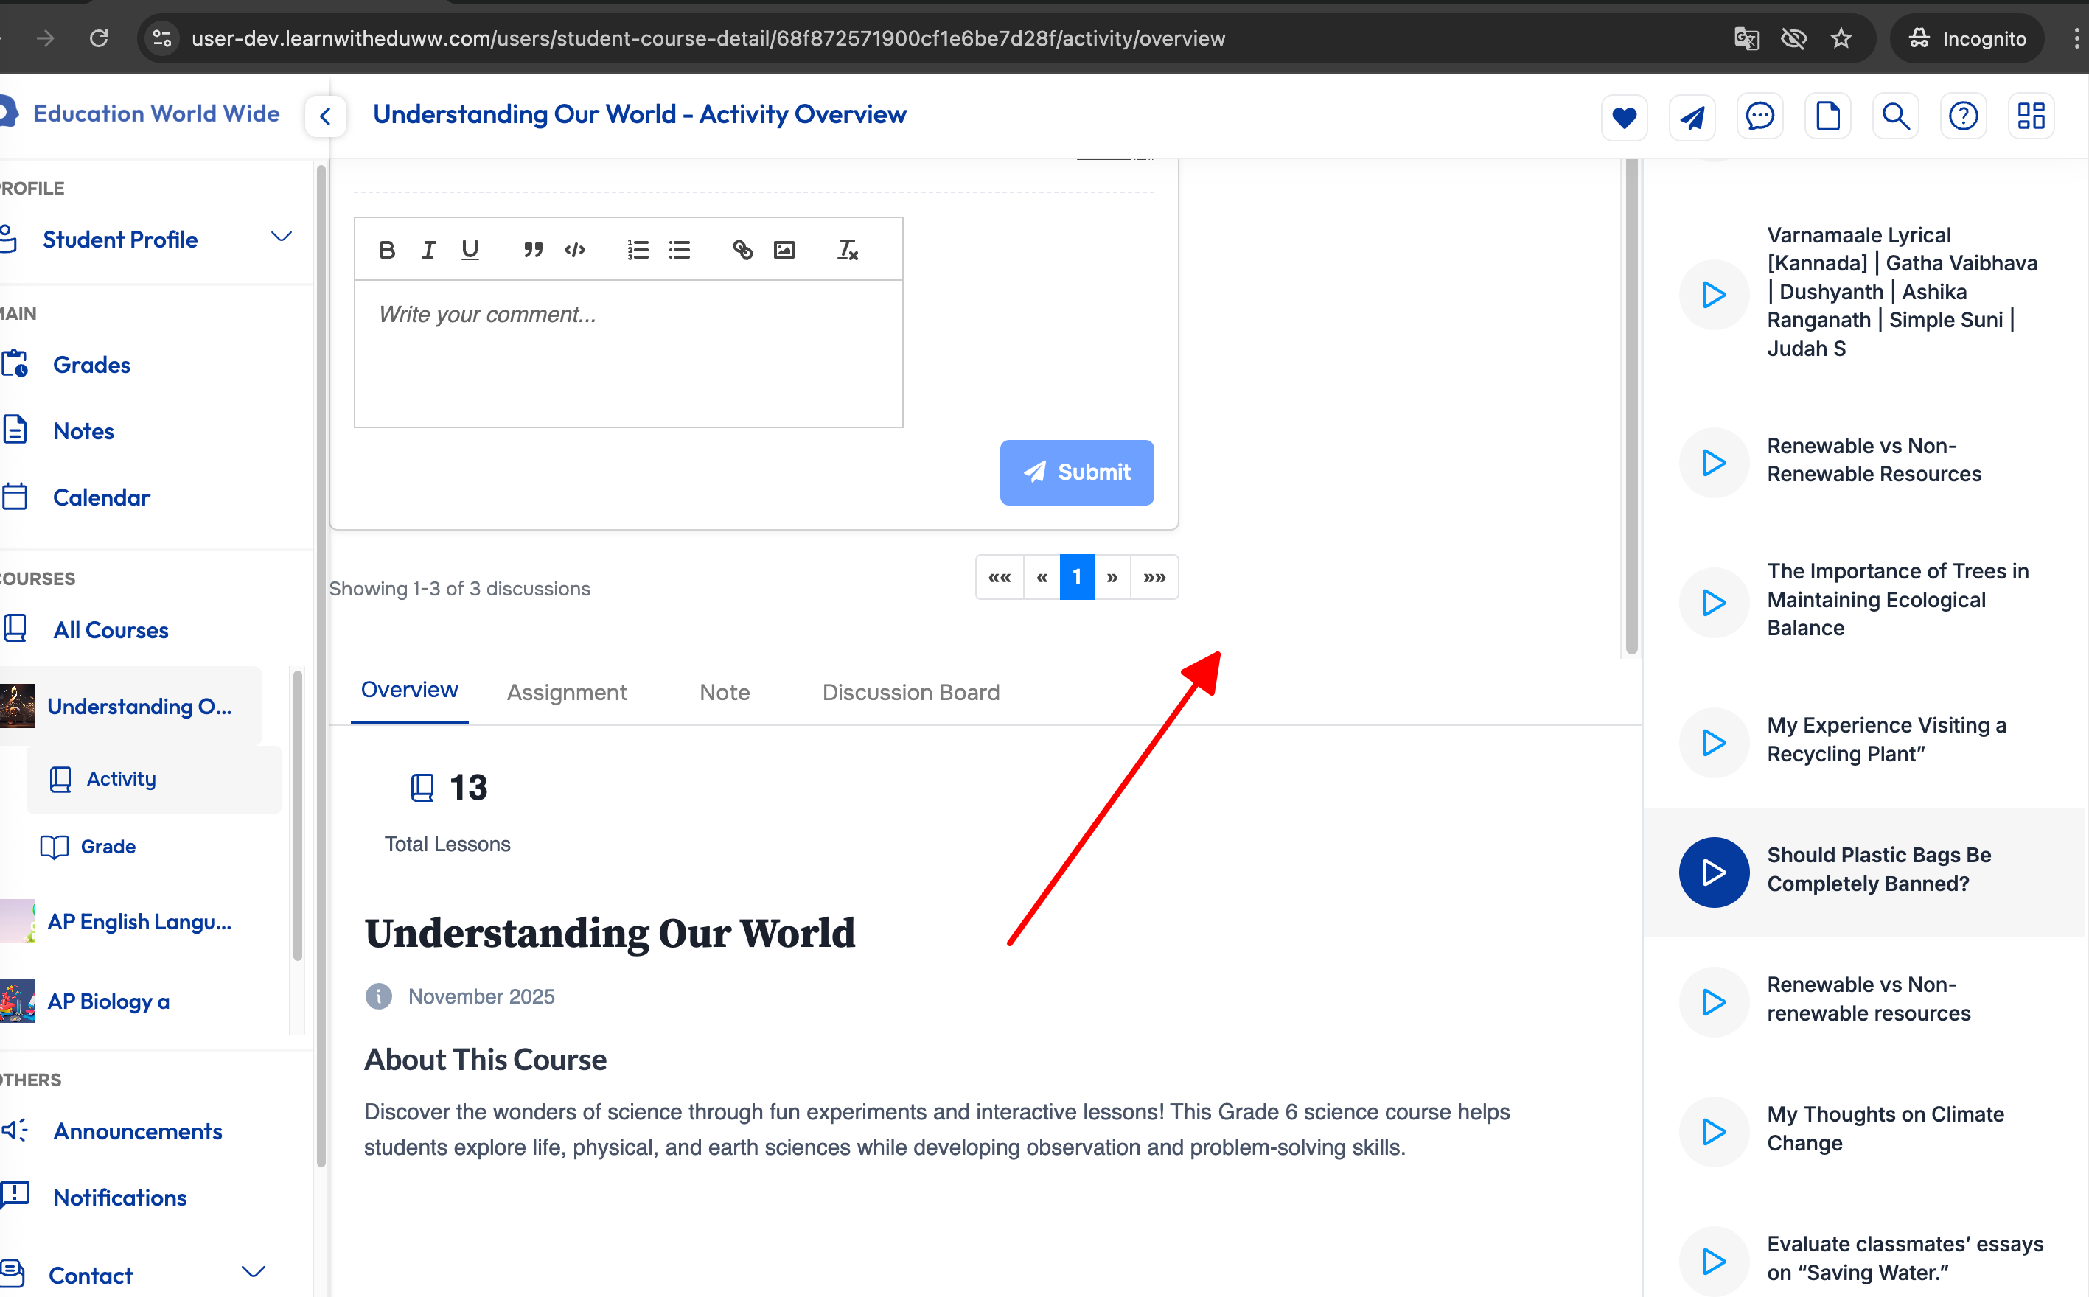
Task: Expand the Student Profile menu
Action: pos(282,237)
